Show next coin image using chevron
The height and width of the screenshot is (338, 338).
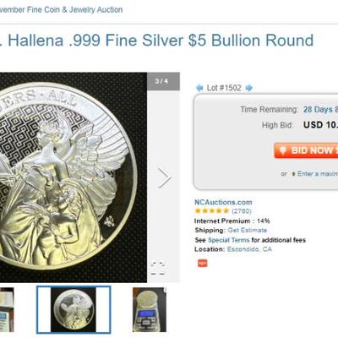[164, 177]
